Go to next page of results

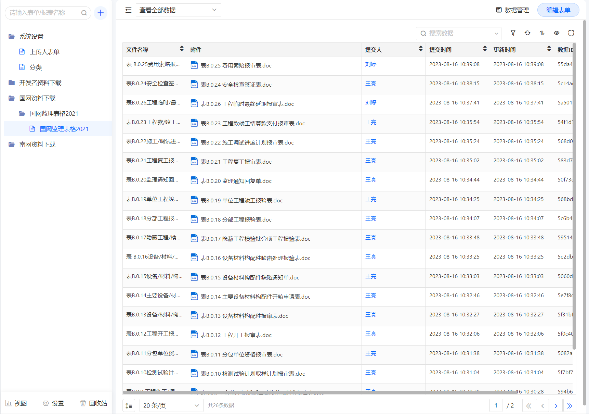tap(556, 406)
